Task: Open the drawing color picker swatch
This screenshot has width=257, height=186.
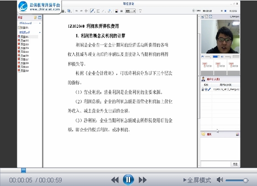Action: (x=116, y=11)
